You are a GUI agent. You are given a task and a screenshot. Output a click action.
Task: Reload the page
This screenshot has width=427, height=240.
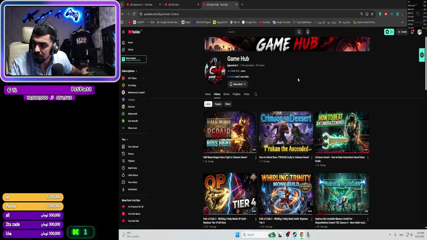click(x=134, y=14)
